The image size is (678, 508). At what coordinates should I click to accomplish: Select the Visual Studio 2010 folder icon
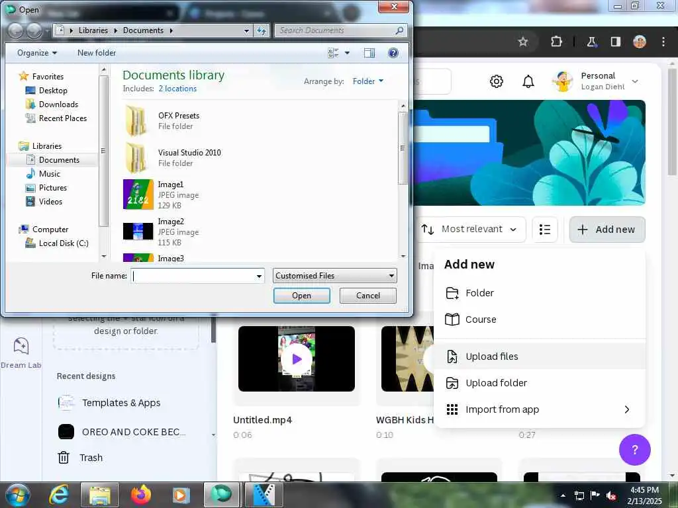(x=136, y=158)
